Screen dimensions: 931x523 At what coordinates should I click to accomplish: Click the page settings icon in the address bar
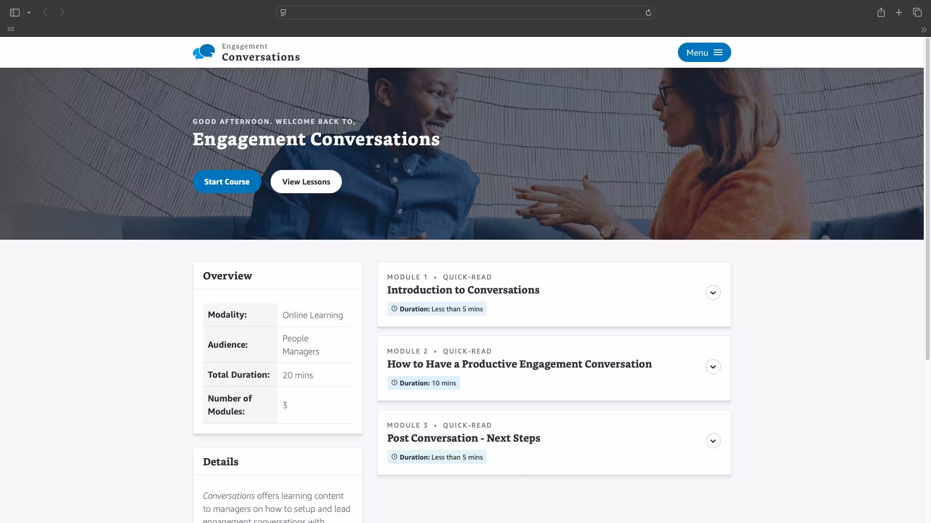point(284,13)
